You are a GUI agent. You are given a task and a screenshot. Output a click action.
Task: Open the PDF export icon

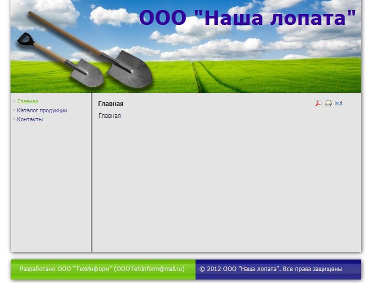click(318, 103)
